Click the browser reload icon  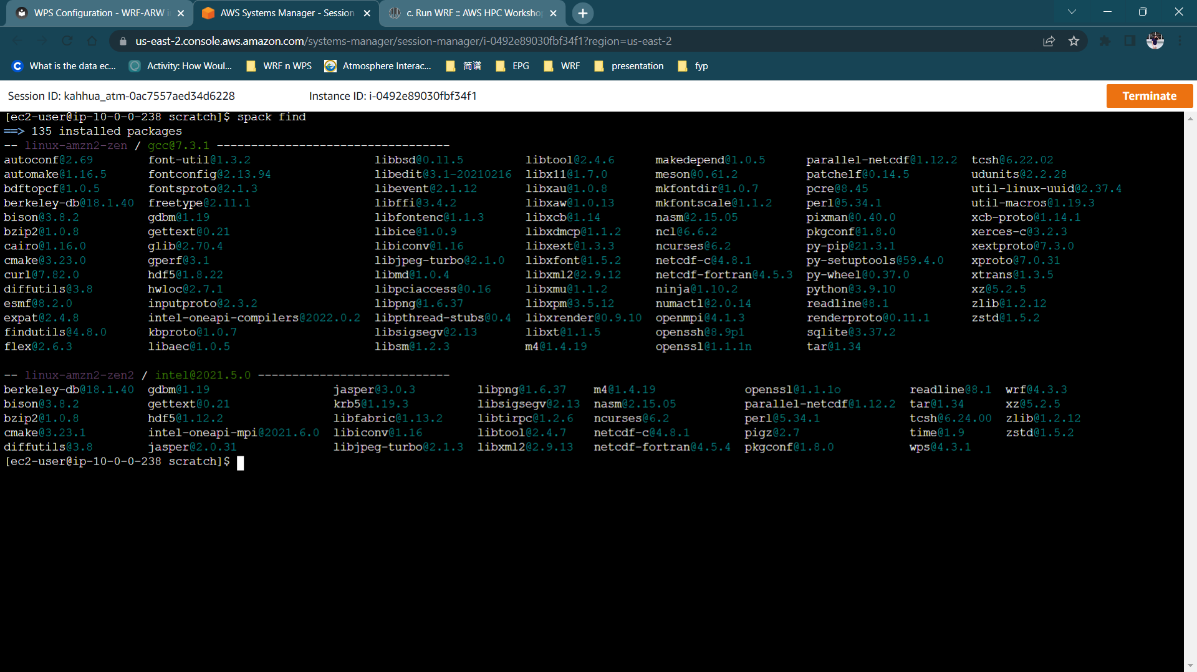tap(67, 41)
